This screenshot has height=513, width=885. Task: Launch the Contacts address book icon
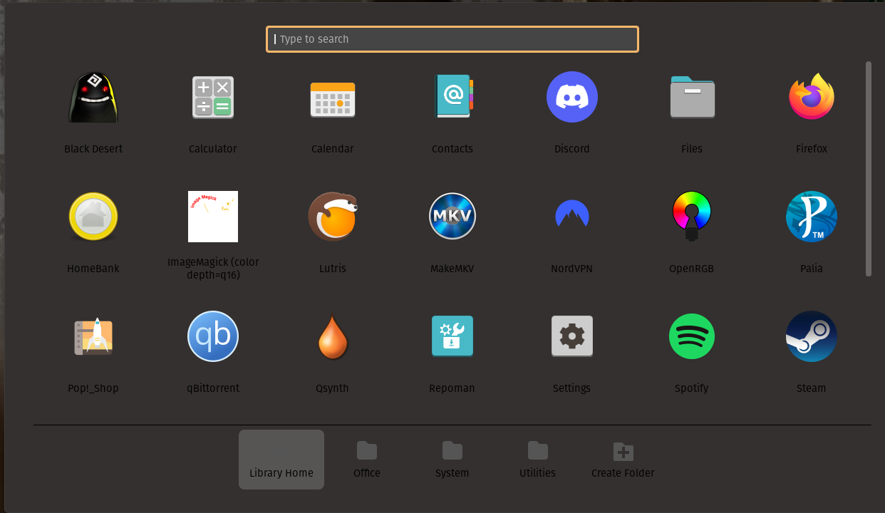coord(452,96)
